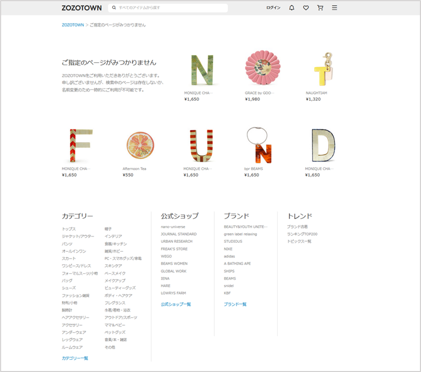421x372 pixels.
Task: Select the その他 category link
Action: click(x=110, y=347)
